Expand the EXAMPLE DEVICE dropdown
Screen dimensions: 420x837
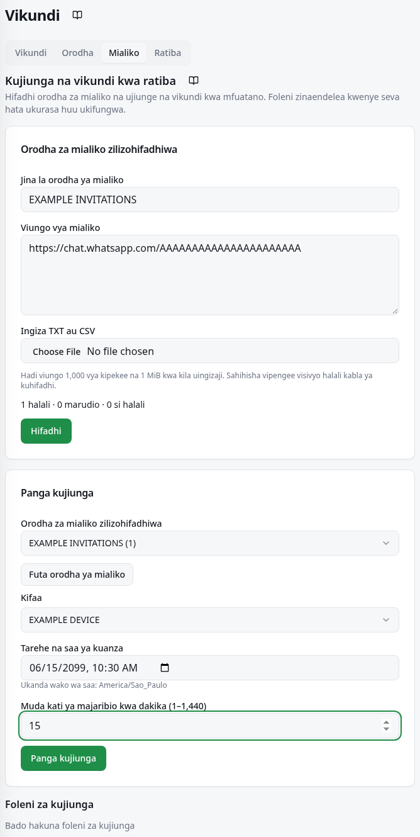tap(210, 620)
